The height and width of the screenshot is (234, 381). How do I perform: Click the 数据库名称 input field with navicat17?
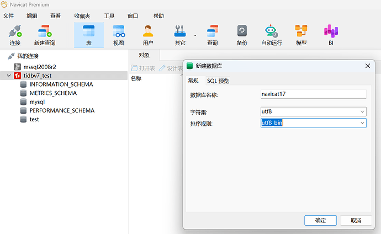click(x=313, y=94)
